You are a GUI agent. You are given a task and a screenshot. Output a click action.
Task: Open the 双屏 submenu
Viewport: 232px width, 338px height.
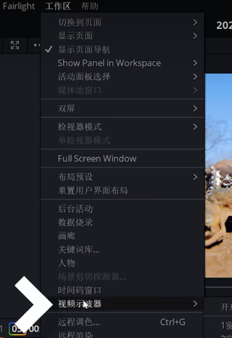tap(123, 108)
